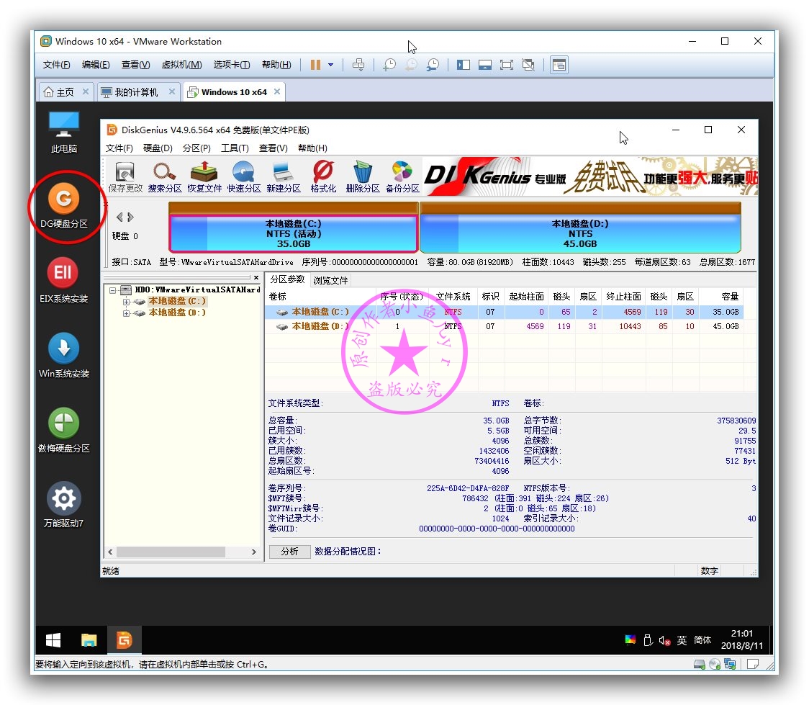Open Backup Partition (备份分区) tool
The width and height of the screenshot is (809, 705).
[x=402, y=176]
